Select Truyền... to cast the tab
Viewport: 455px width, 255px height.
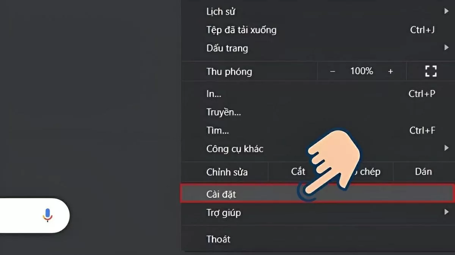[224, 112]
